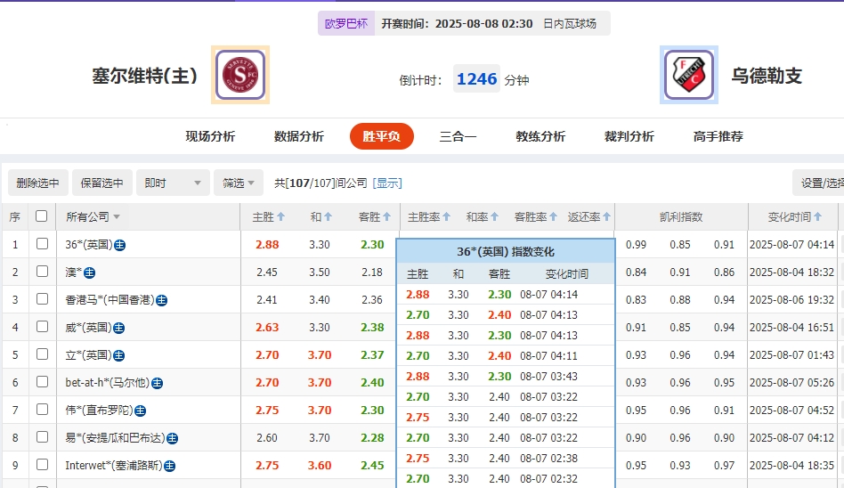
Task: Click the 删除选中 button
Action: [x=37, y=183]
